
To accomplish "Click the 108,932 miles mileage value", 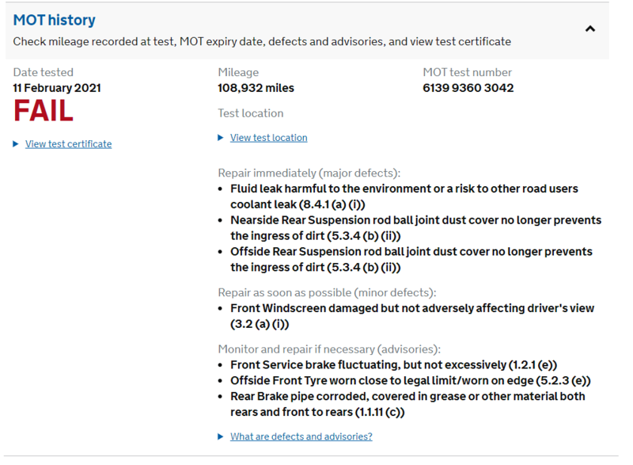I will tap(256, 88).
